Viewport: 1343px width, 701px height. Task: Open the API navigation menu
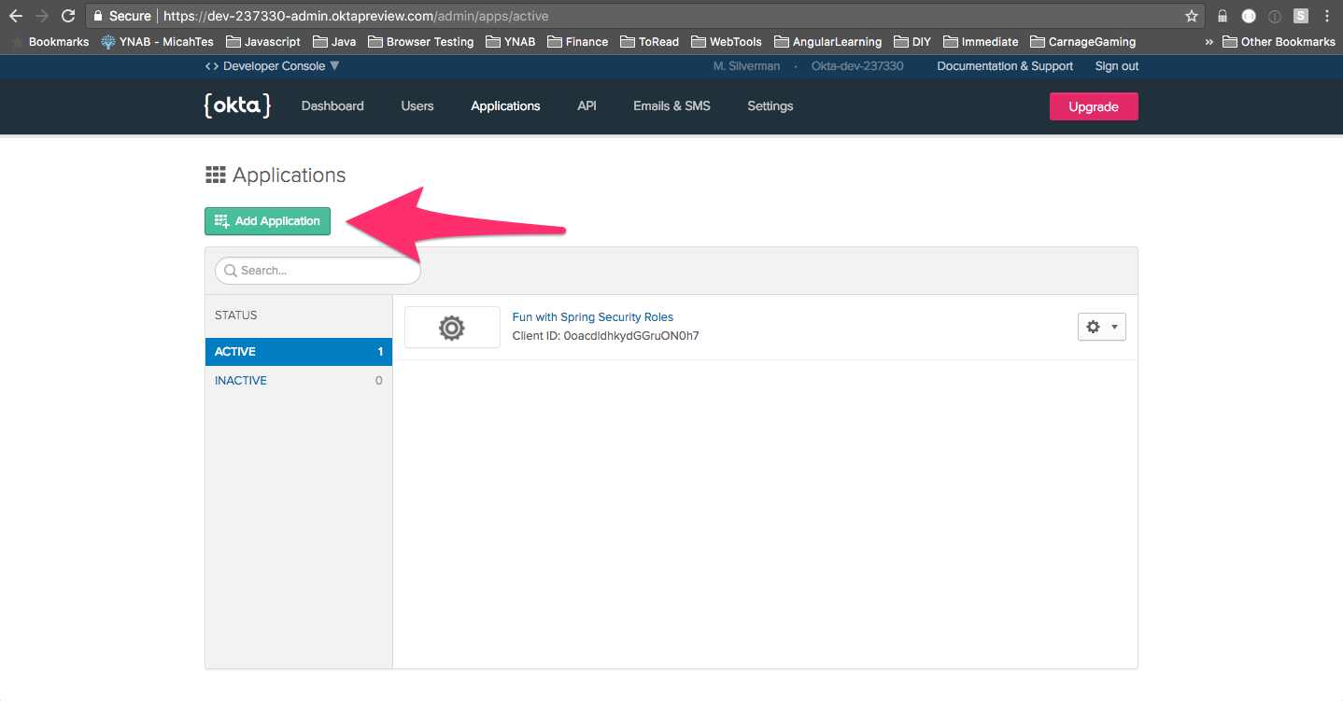587,106
